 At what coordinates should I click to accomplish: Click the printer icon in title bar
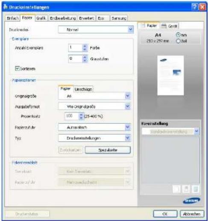[x=6, y=6]
